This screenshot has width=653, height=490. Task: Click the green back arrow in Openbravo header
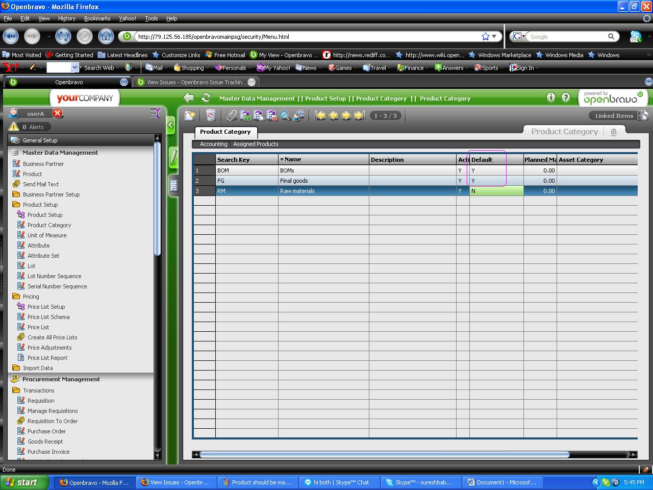pos(189,98)
